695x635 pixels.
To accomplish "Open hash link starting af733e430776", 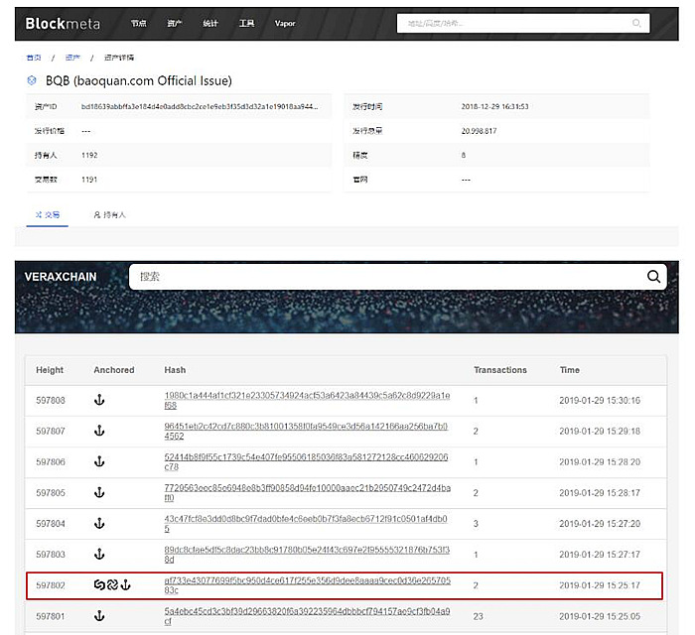I will [308, 585].
